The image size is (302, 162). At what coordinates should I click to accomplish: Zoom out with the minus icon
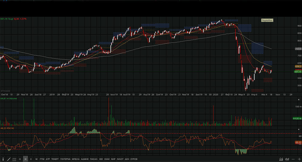click(293, 159)
